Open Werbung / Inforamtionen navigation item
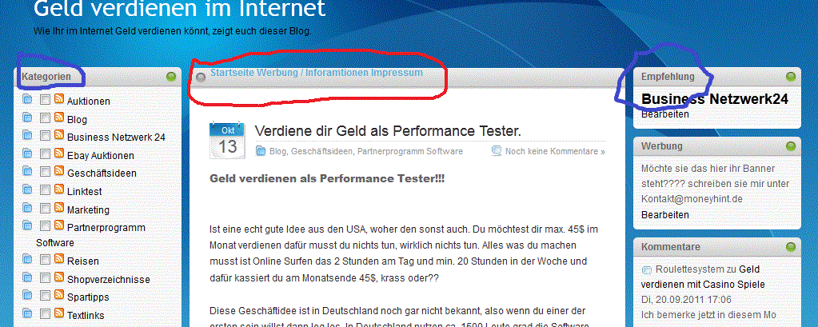 (x=313, y=73)
